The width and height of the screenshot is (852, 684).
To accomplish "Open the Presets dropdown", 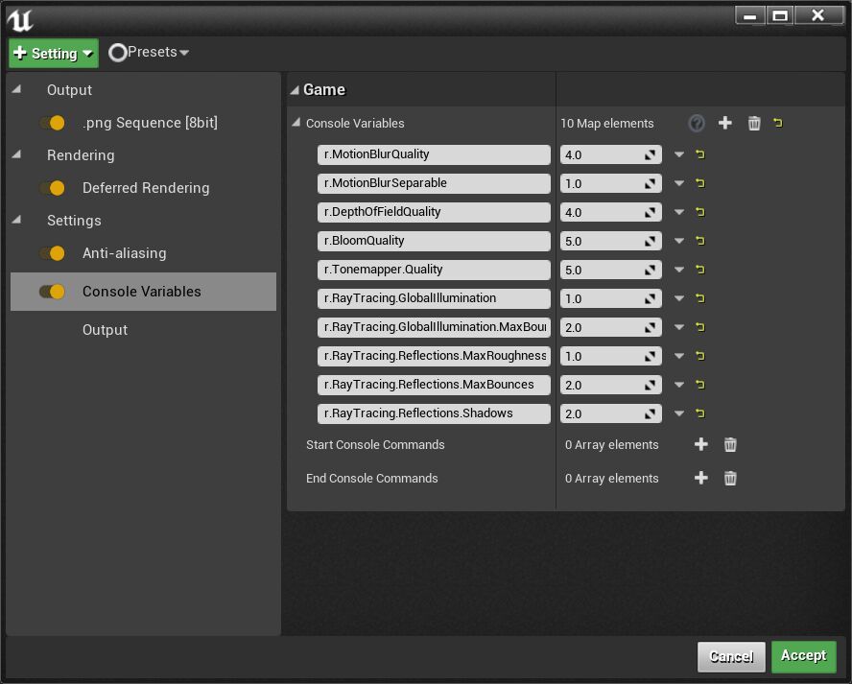I will 149,53.
